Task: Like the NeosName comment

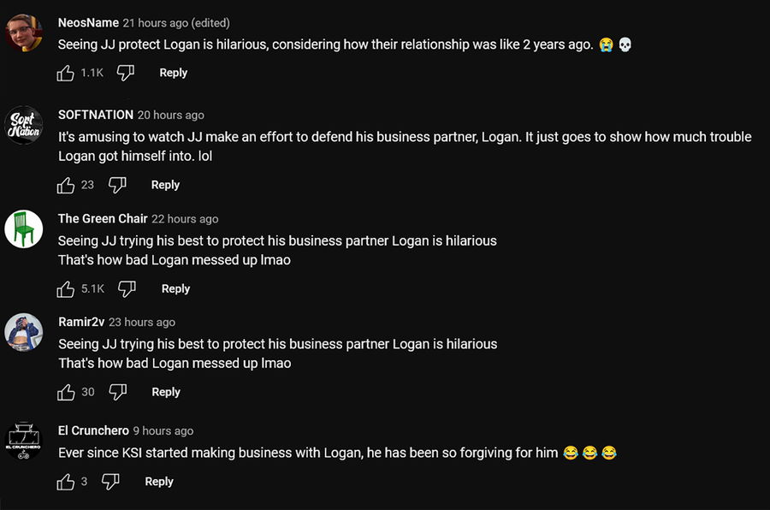Action: (66, 74)
